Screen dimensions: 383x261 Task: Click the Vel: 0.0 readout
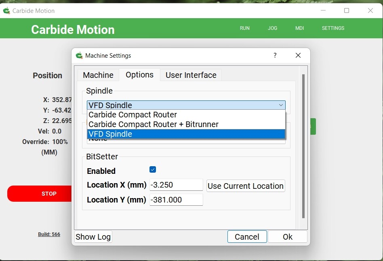pyautogui.click(x=50, y=131)
